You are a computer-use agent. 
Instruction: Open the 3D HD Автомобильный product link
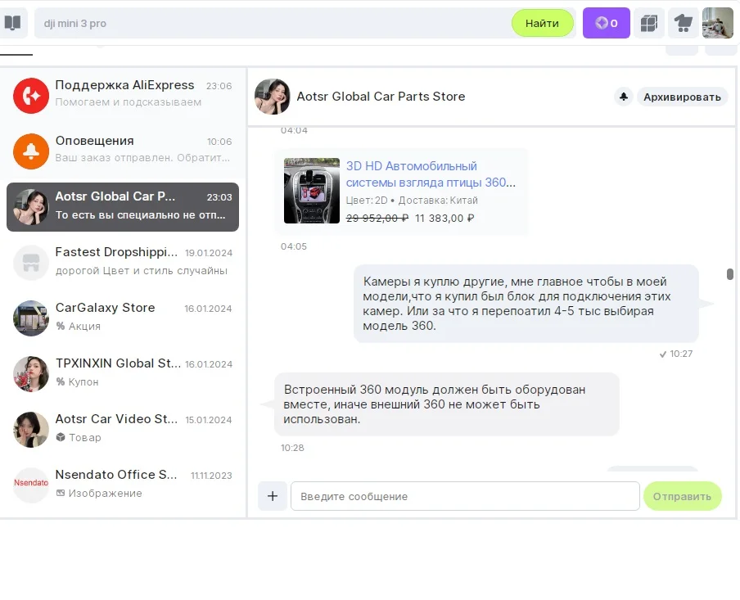[431, 174]
